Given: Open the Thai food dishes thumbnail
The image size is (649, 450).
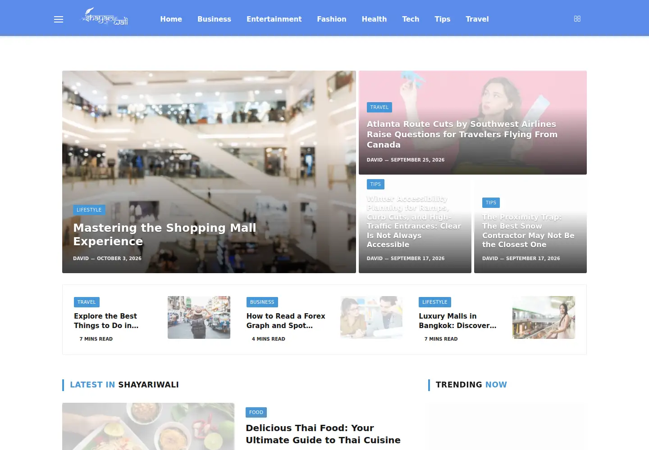Looking at the screenshot, I should (x=148, y=426).
